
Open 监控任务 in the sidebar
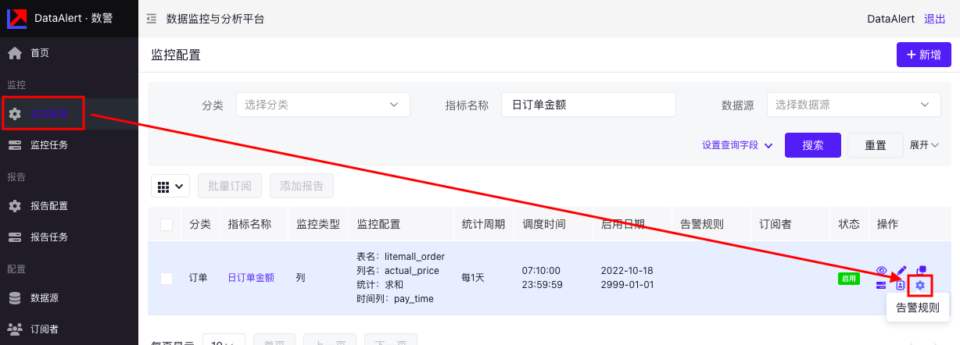point(69,144)
